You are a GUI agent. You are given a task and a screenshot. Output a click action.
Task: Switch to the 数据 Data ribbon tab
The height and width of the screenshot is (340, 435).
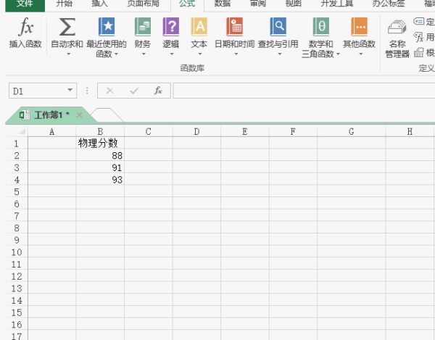(x=223, y=4)
